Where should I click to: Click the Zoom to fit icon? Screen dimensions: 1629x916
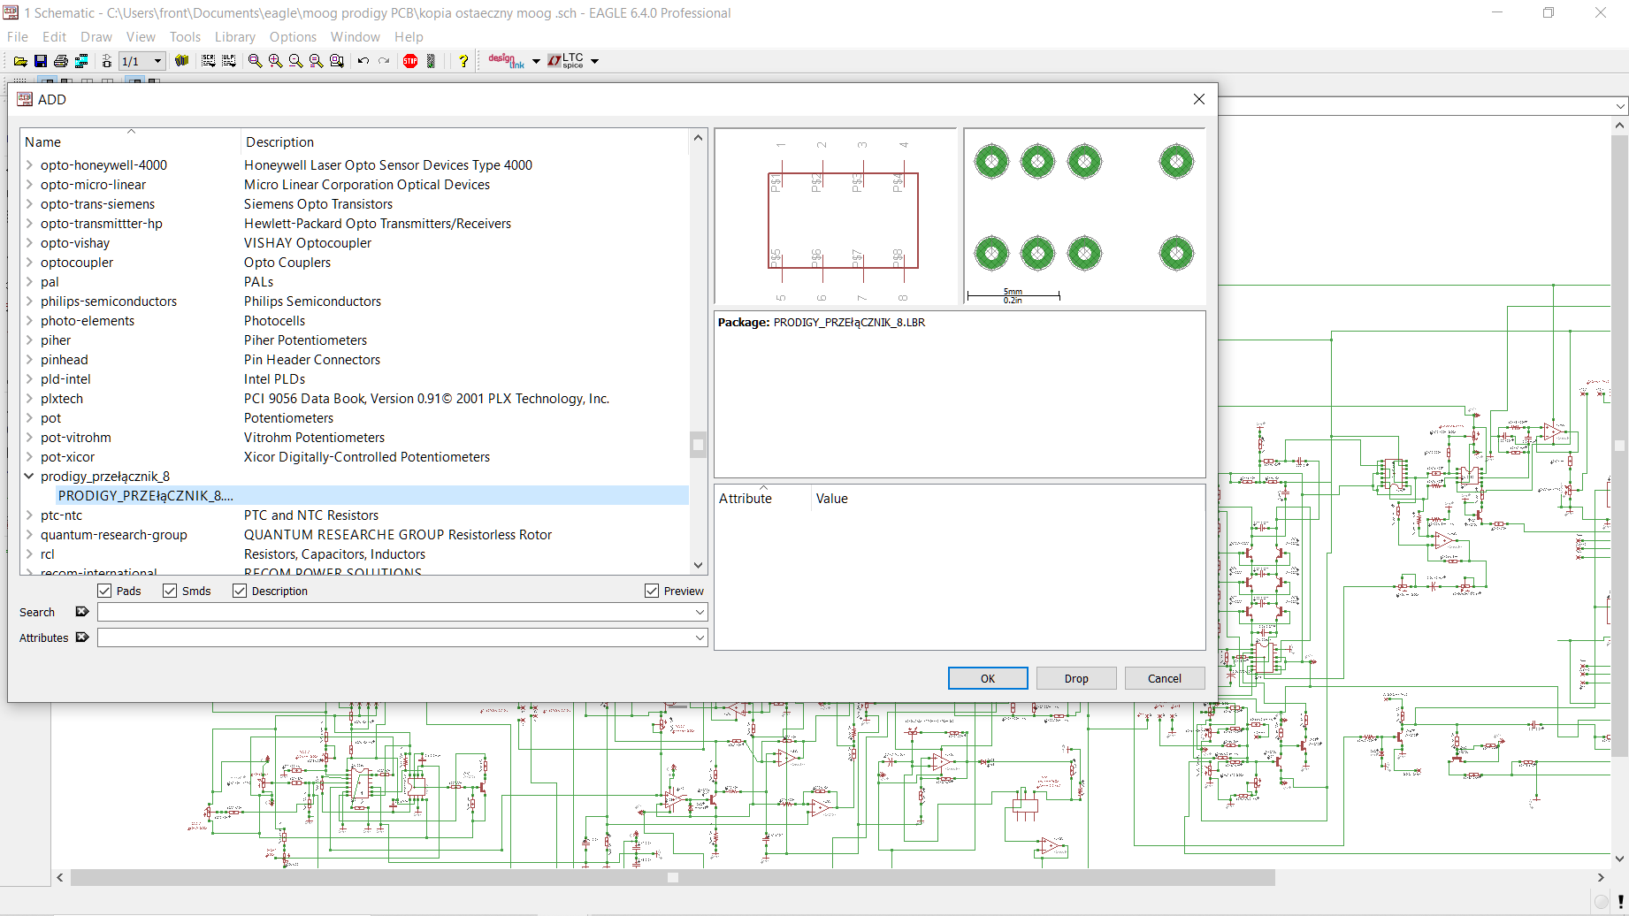coord(255,61)
